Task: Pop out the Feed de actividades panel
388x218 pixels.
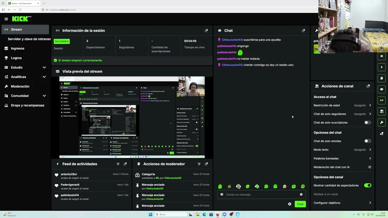Action: (125, 164)
